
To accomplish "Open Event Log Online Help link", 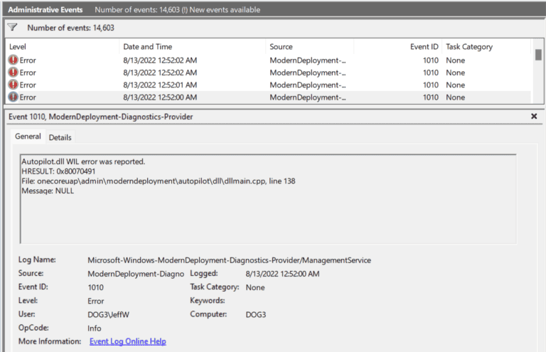I will coord(128,341).
